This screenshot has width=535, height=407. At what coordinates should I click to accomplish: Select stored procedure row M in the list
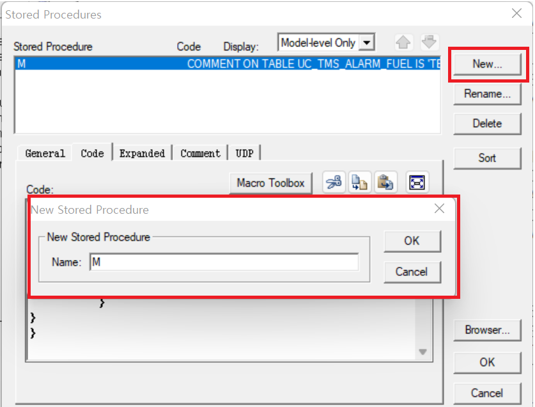(x=228, y=63)
